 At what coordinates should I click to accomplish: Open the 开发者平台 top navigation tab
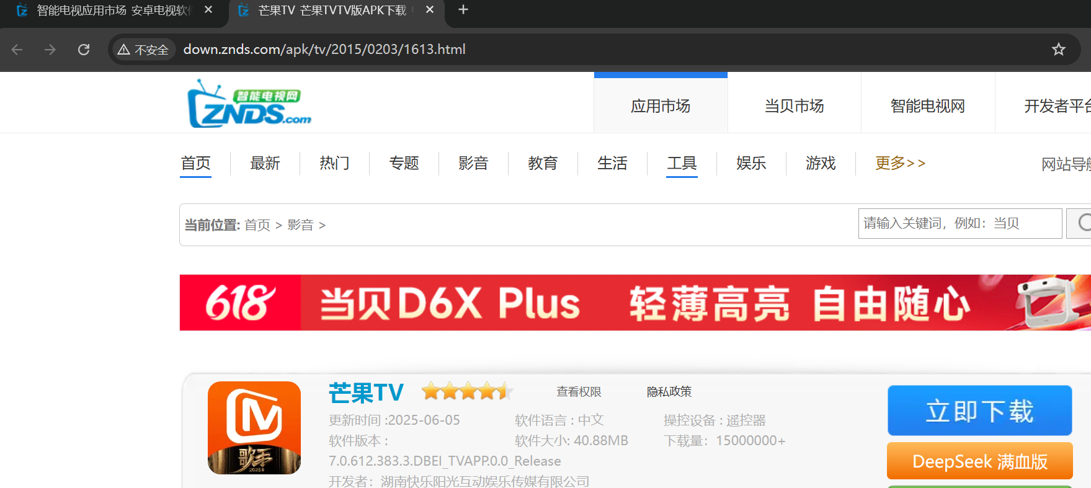tap(1058, 105)
